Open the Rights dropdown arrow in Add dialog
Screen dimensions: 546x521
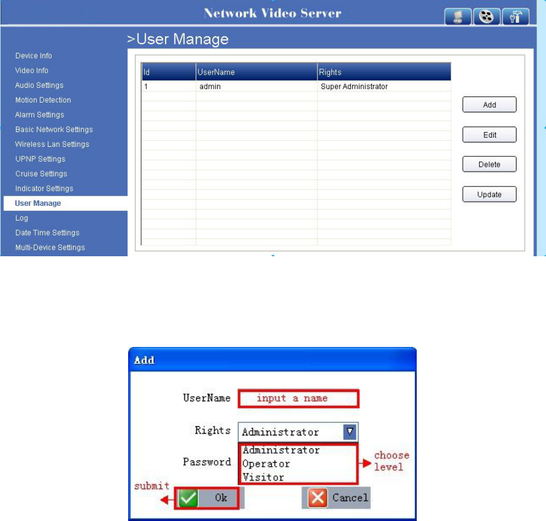[350, 432]
